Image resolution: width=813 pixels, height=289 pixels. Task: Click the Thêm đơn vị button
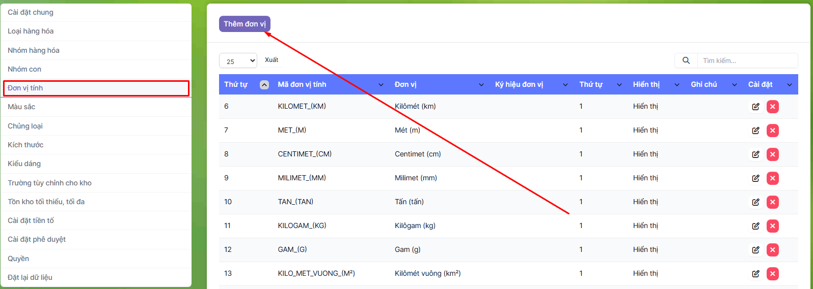pos(245,24)
